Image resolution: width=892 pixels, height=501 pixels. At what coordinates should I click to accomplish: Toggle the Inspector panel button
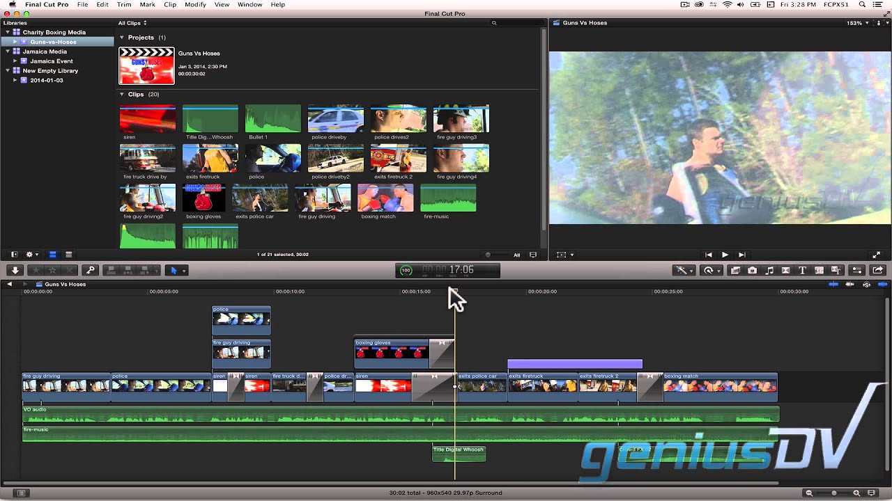pos(856,270)
